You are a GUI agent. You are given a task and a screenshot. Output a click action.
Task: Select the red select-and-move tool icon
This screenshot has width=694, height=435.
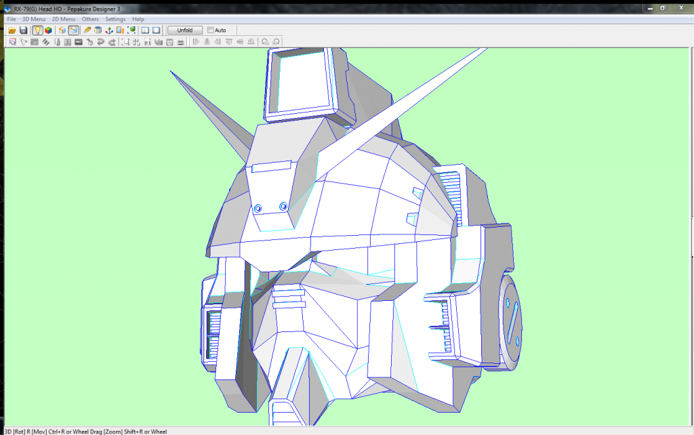(x=12, y=42)
